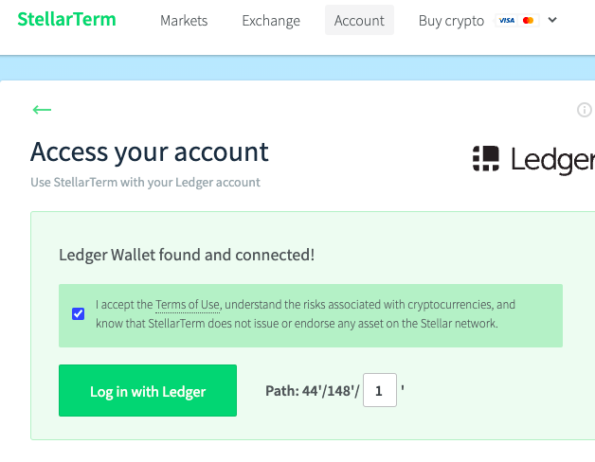Viewport: 595px width, 462px height.
Task: Uncheck the Terms of Use acceptance checkbox
Action: pyautogui.click(x=79, y=313)
